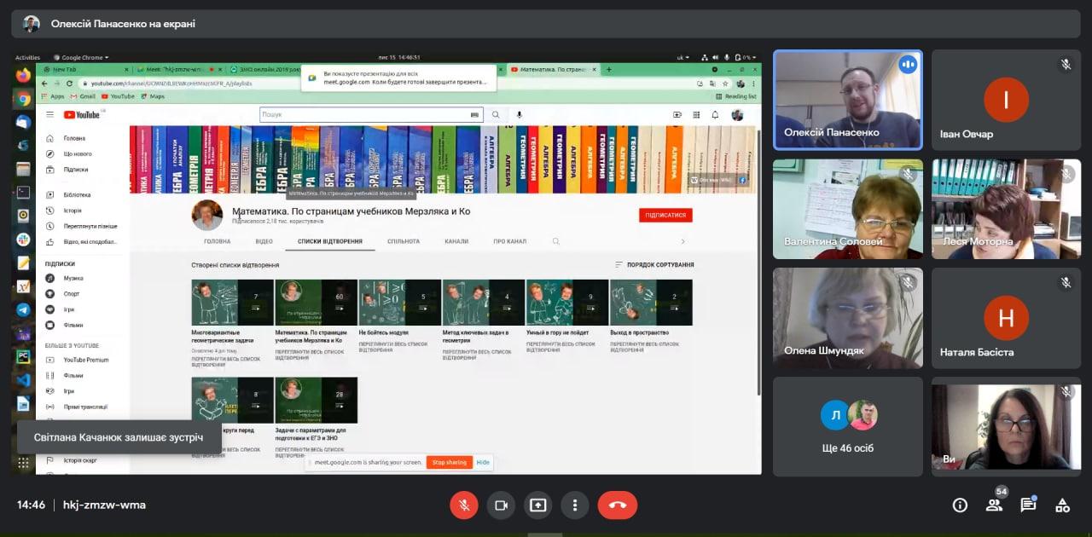Open the in-call chat panel
Viewport: 1092px width, 537px height.
point(1028,505)
